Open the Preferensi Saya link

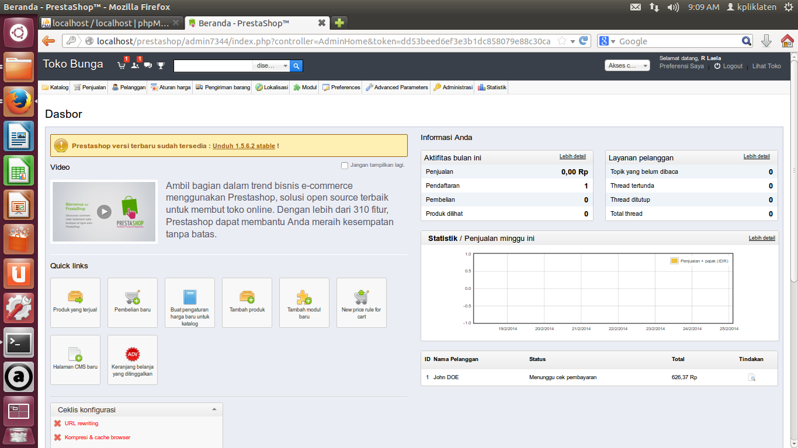(682, 66)
